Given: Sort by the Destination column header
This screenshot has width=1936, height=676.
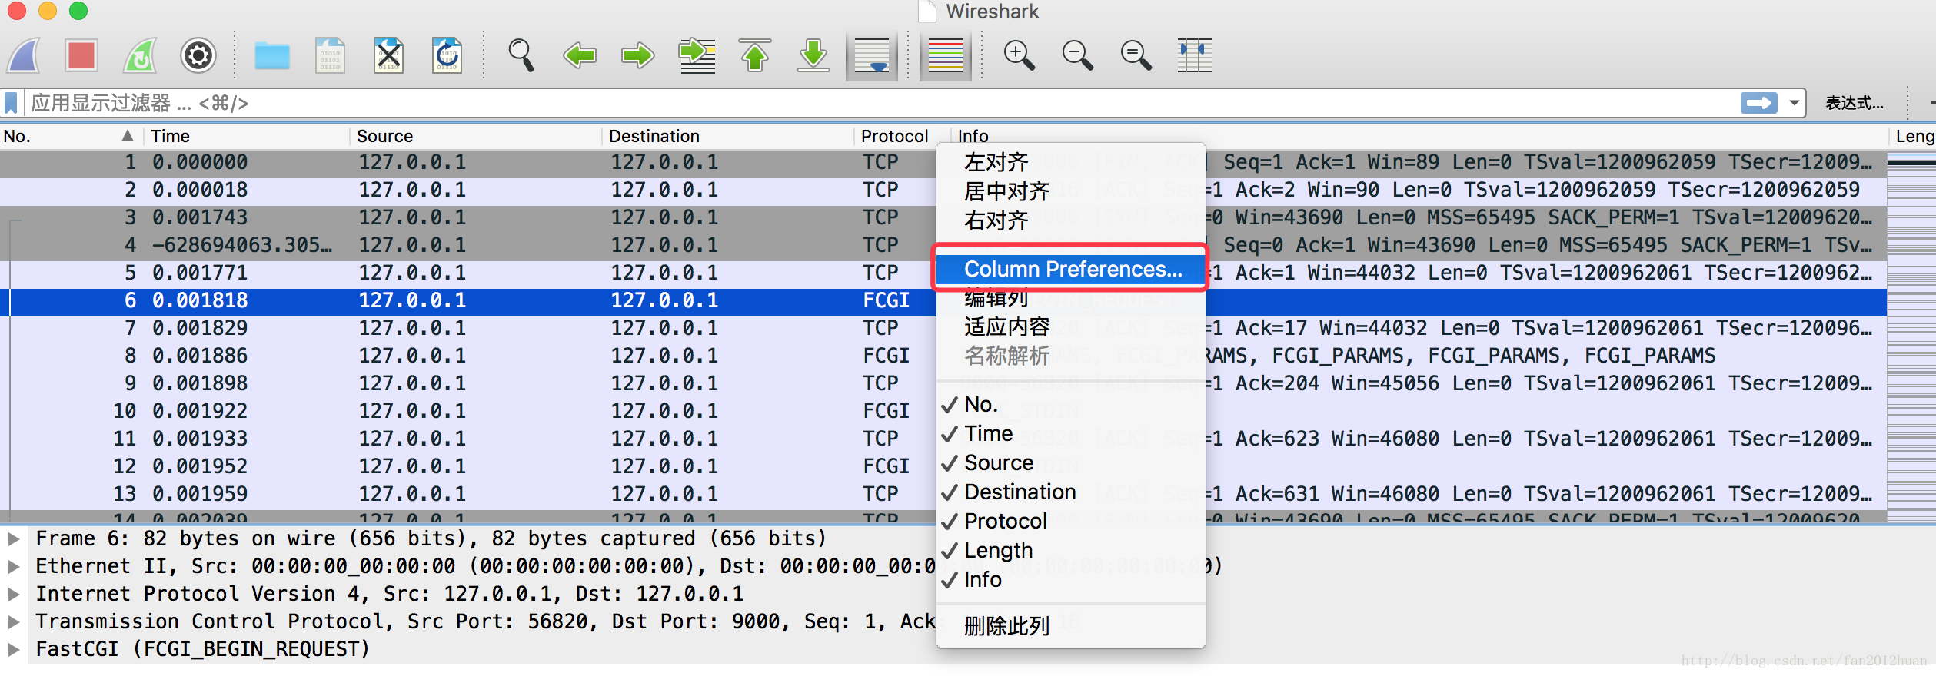Looking at the screenshot, I should coord(730,136).
